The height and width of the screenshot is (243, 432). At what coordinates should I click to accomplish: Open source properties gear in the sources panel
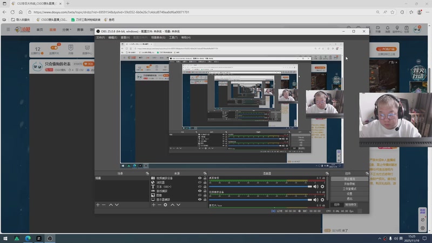165,205
